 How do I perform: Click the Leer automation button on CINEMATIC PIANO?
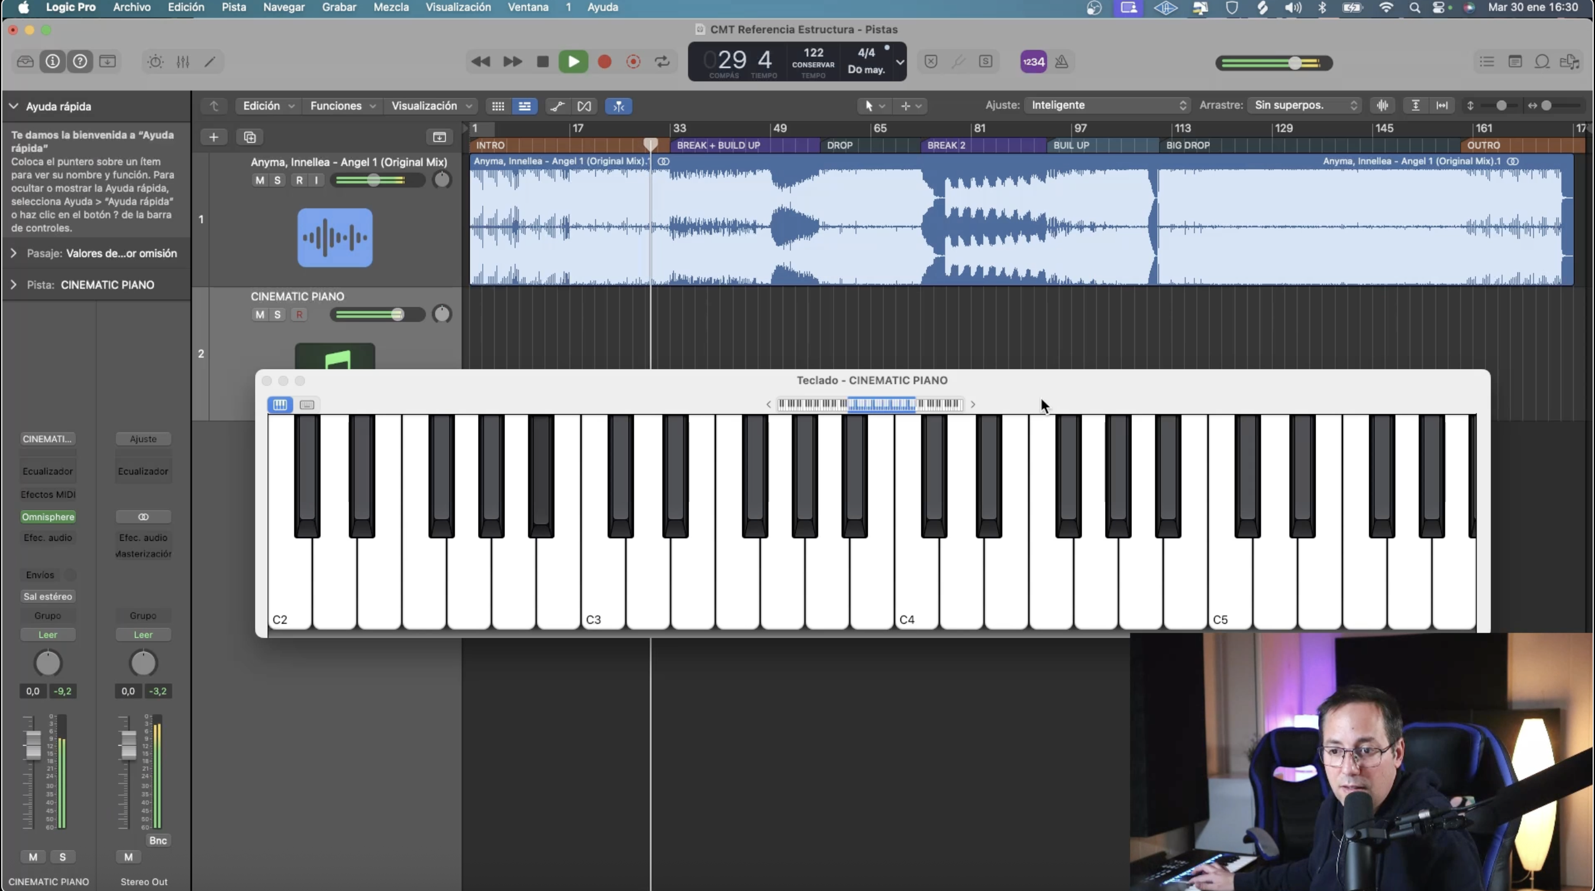pos(48,635)
